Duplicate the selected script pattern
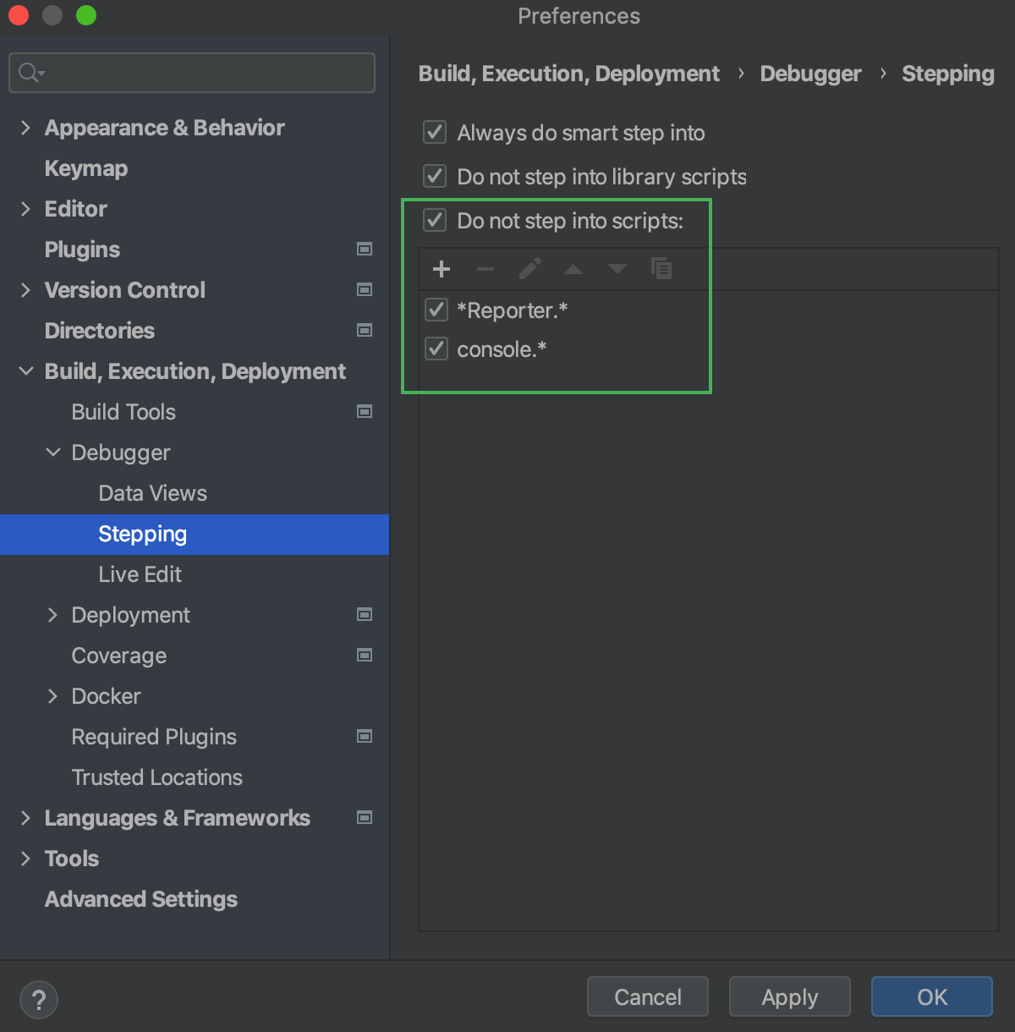Screen dimensions: 1015x1032 click(x=661, y=269)
